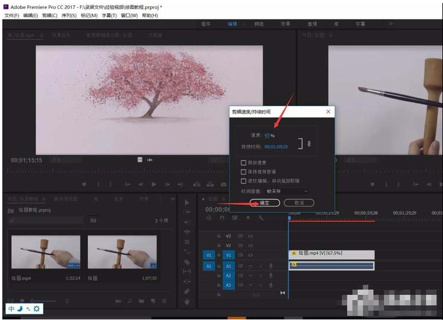
Task: Select the Selection arrow tool
Action: point(187,202)
